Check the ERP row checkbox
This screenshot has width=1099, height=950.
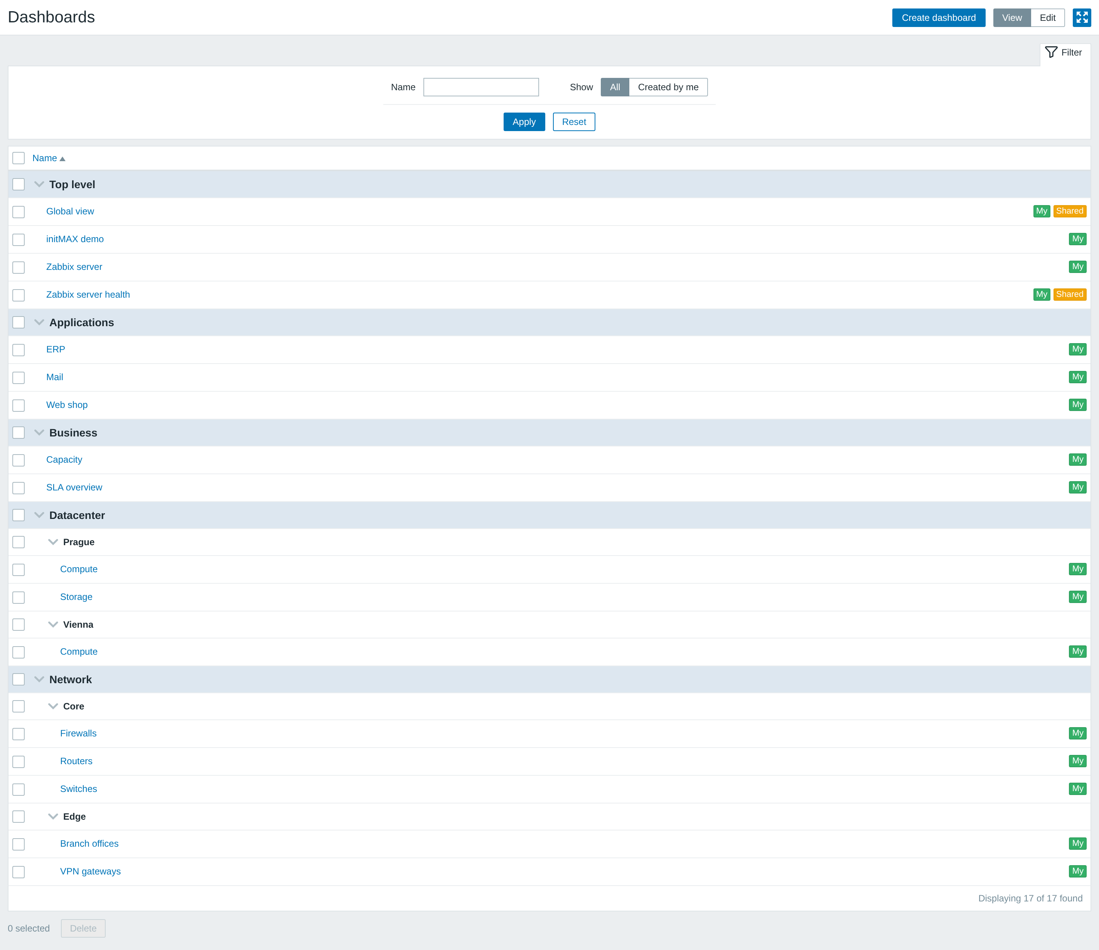[19, 350]
